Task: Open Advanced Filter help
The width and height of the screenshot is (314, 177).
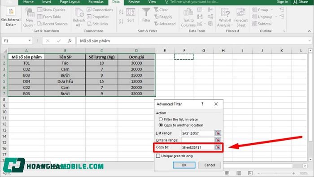Action: pos(202,104)
